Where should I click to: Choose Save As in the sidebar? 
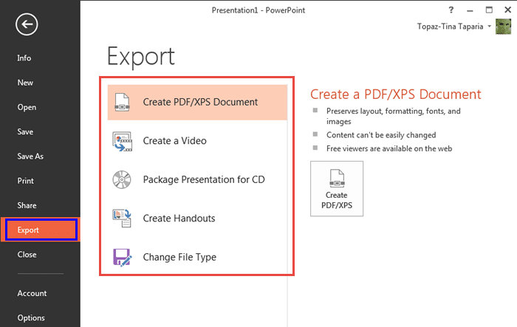tap(30, 156)
